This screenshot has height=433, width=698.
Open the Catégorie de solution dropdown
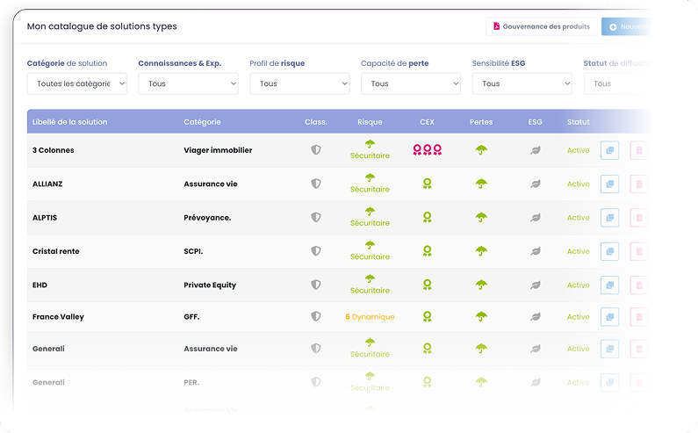click(x=77, y=83)
